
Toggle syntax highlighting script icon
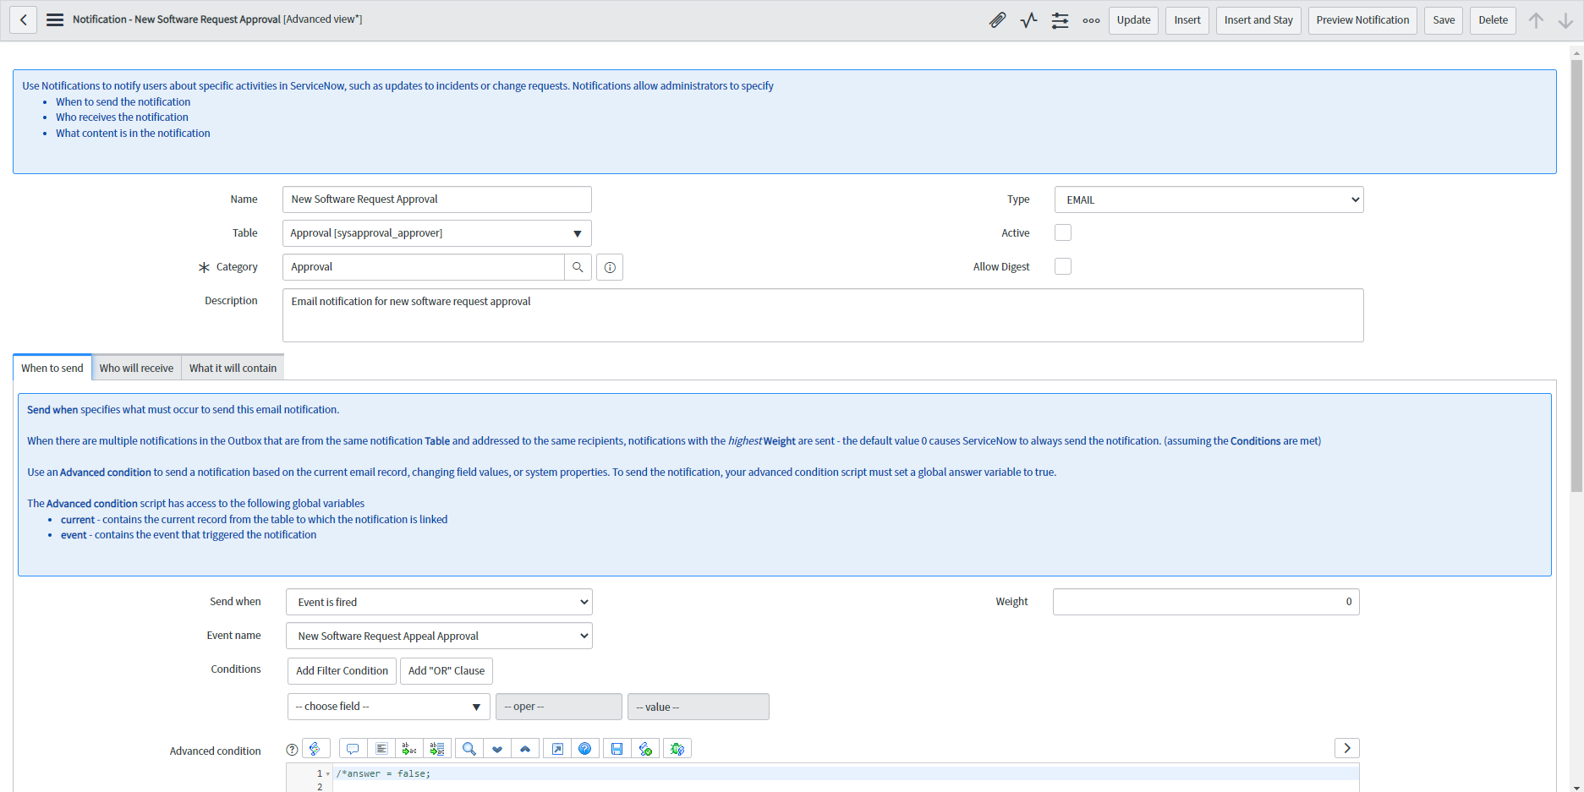pyautogui.click(x=315, y=749)
